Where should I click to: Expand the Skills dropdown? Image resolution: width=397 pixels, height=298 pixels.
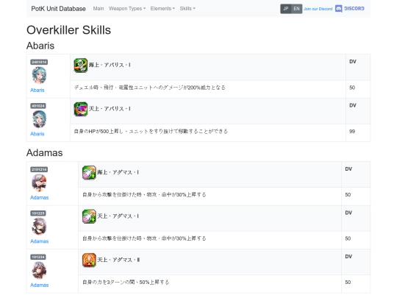187,9
